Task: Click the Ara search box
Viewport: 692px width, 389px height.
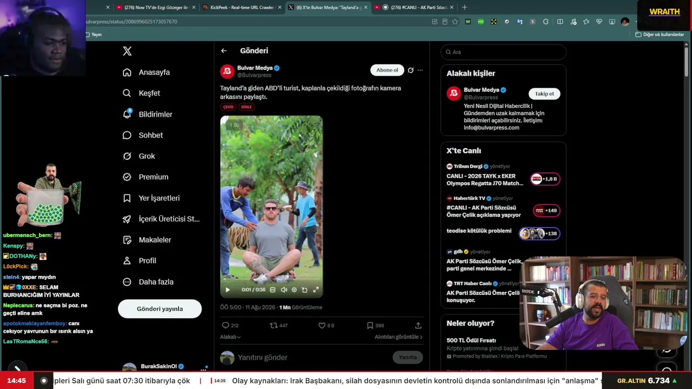Action: coord(503,52)
